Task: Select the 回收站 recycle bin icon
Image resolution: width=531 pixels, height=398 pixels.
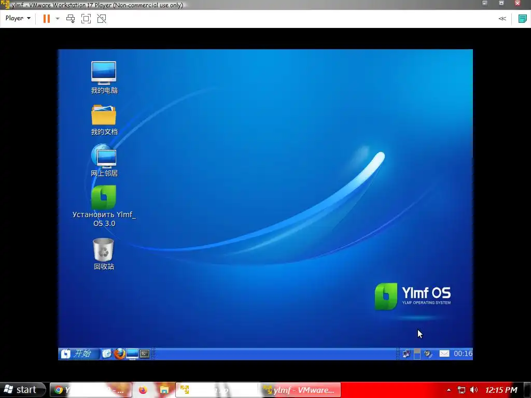Action: pyautogui.click(x=104, y=254)
